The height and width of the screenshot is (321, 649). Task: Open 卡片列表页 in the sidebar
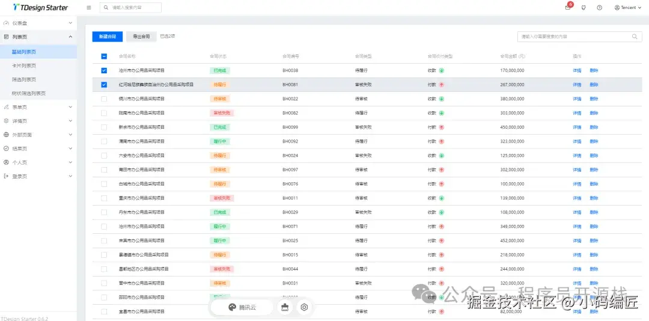[x=38, y=66]
